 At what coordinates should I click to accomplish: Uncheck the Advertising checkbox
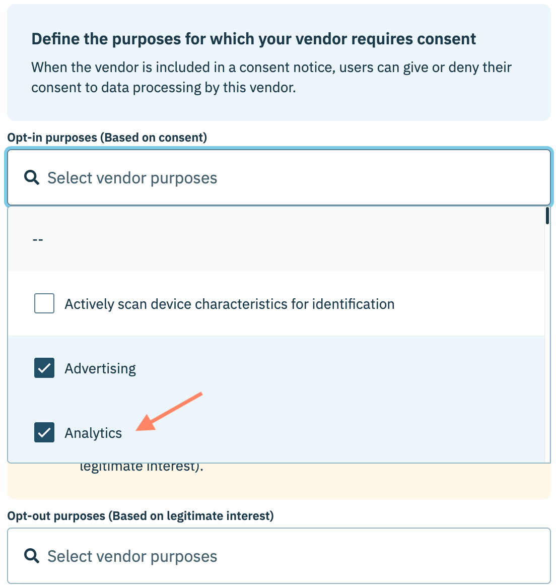point(44,368)
